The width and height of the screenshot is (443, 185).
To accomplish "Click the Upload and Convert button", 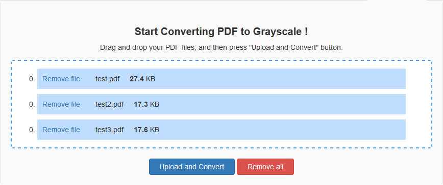I will pos(192,167).
